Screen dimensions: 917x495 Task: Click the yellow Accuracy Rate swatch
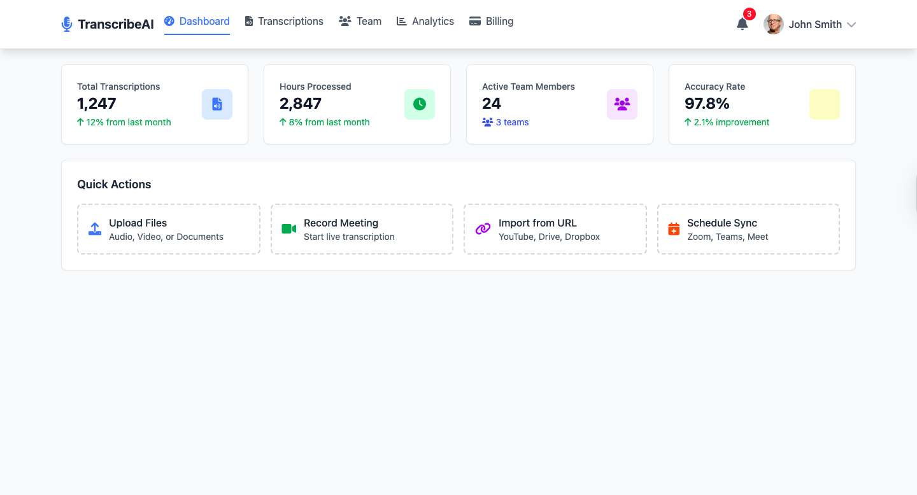[x=825, y=104]
